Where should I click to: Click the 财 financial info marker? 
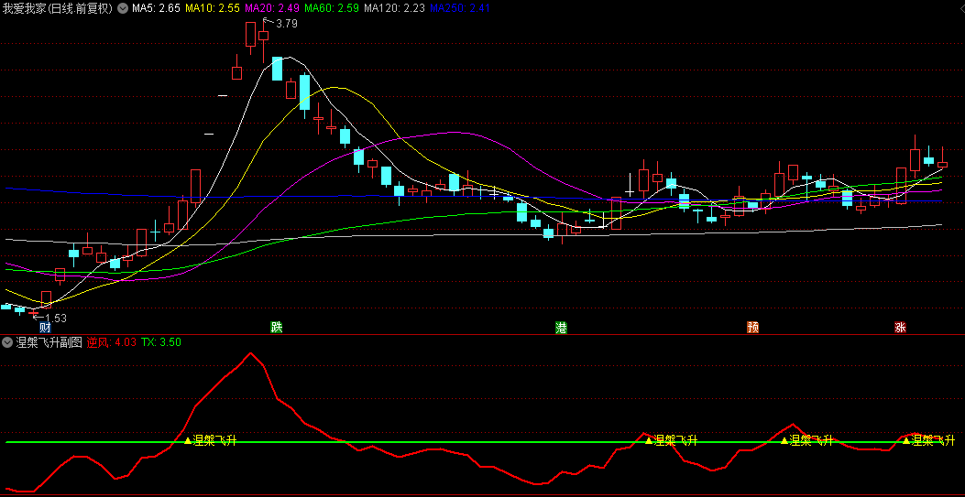click(45, 328)
